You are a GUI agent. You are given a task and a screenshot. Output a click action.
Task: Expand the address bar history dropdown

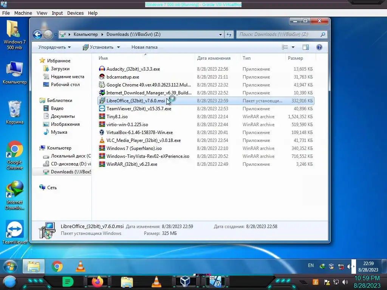point(220,34)
